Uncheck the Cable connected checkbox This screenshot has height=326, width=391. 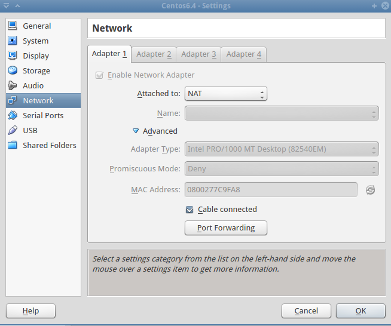click(190, 210)
